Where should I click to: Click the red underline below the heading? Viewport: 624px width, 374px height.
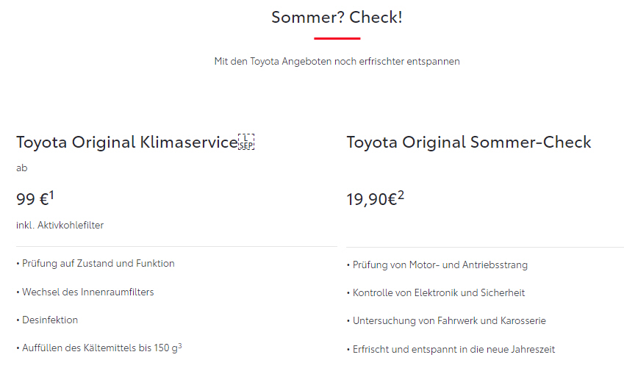pos(337,38)
